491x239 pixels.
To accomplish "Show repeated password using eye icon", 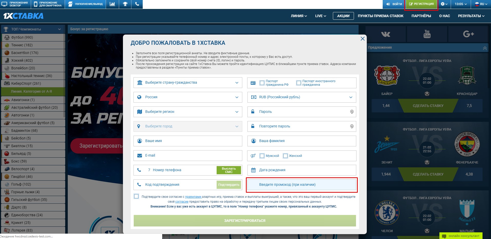I will pyautogui.click(x=352, y=126).
